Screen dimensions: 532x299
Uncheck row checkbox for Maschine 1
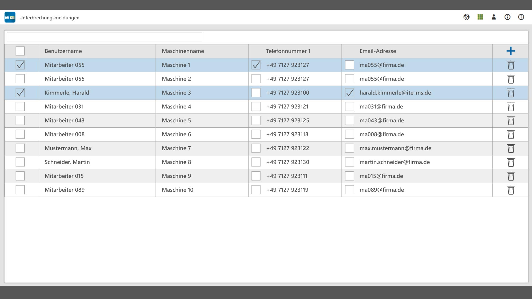[x=20, y=65]
